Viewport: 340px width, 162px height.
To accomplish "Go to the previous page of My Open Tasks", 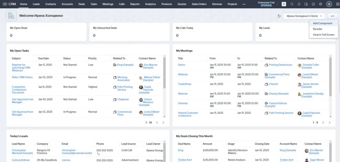I will (x=157, y=123).
